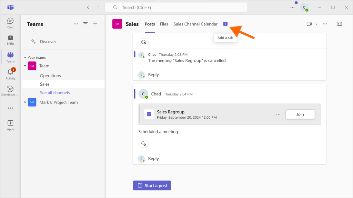The width and height of the screenshot is (353, 198).
Task: Click the Mark 8 Project Team avatar
Action: [x=32, y=102]
